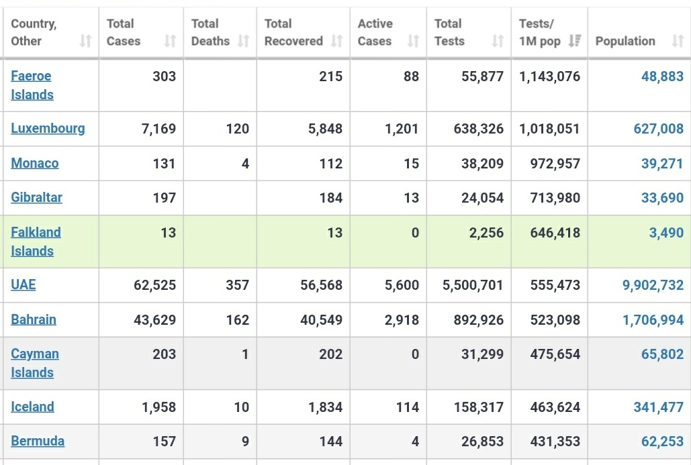The width and height of the screenshot is (691, 465).
Task: Select Bahrain total recovered 40,549
Action: coord(321,319)
